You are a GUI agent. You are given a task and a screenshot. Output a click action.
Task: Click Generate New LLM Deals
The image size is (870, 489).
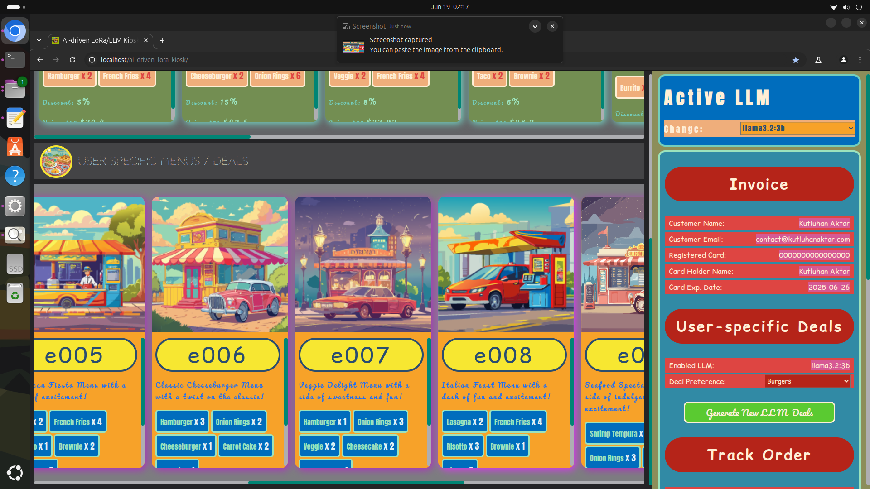(x=759, y=412)
